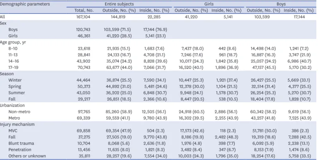Image resolution: width=320 pixels, height=160 pixels.
Task: Click the 'Metro' row label
Action: [x=14, y=118]
